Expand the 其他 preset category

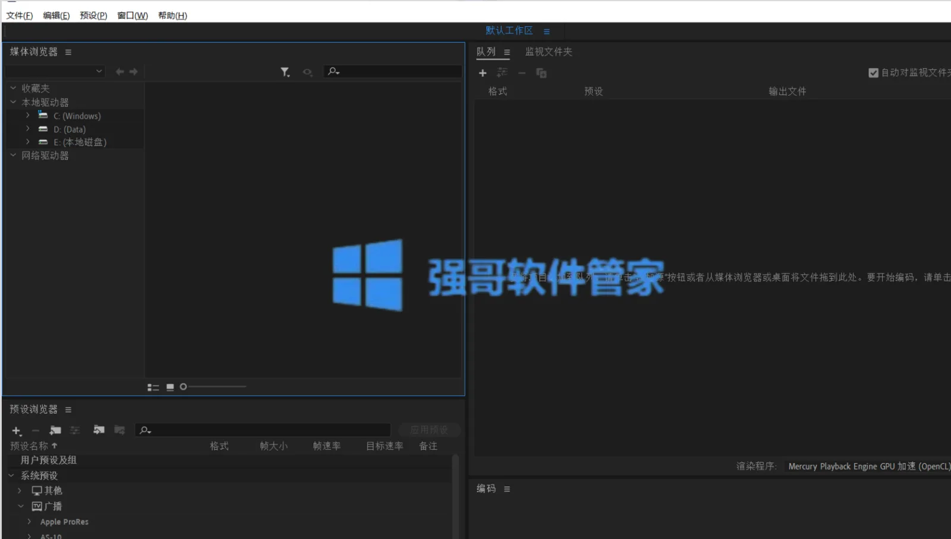(20, 490)
